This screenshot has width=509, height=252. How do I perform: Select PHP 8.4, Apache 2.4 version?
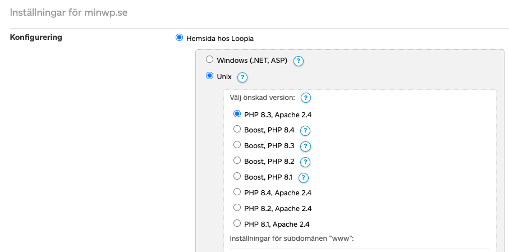[x=237, y=193]
